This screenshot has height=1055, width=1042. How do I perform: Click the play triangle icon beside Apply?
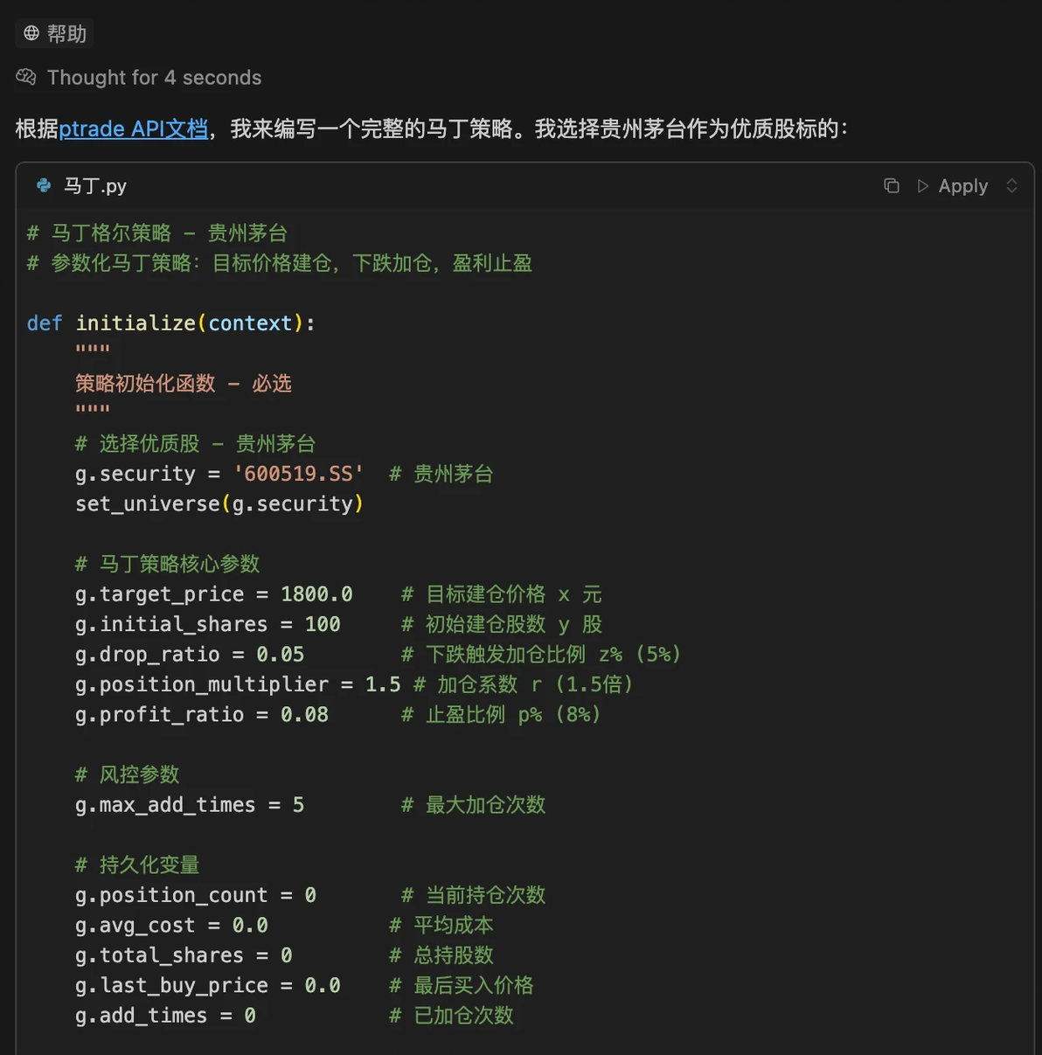pos(922,185)
